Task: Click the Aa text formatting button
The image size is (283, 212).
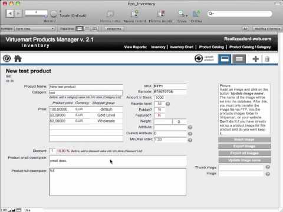Action: (x=245, y=29)
